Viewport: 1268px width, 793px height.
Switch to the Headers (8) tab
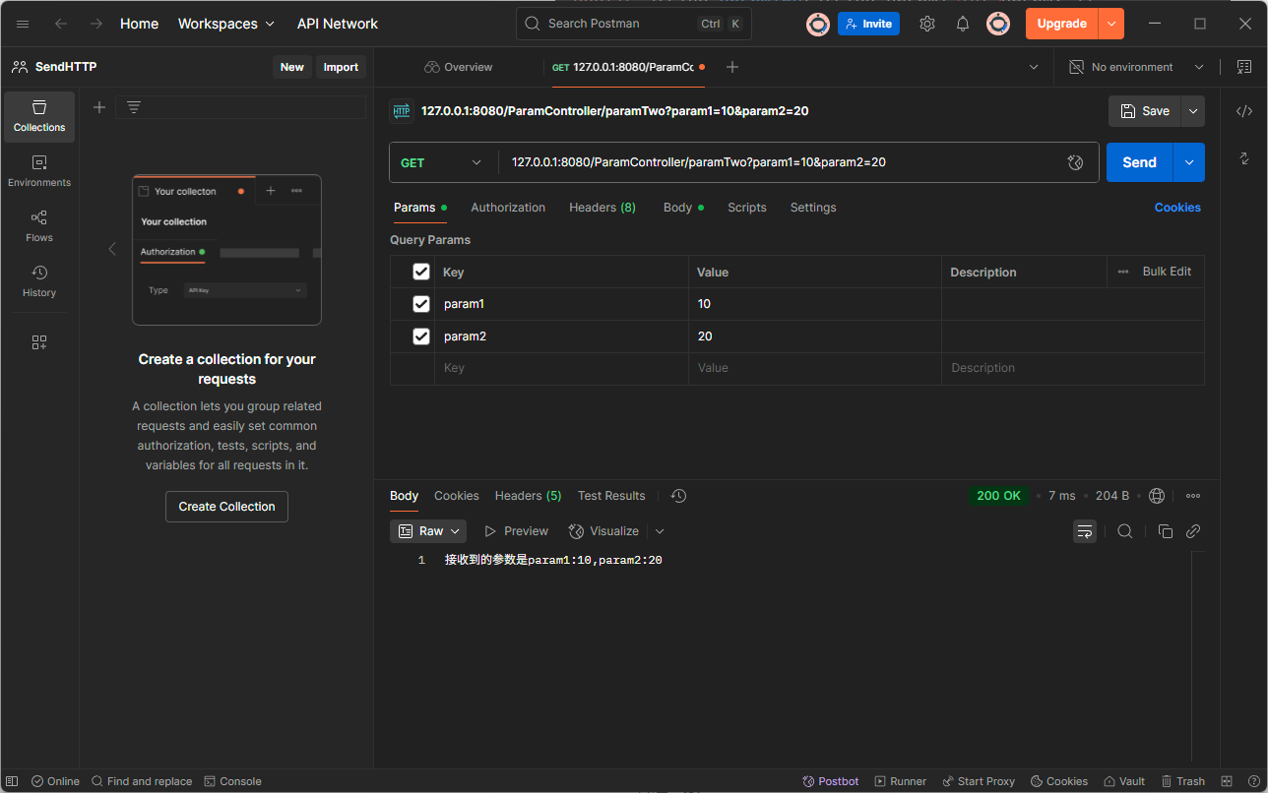602,208
